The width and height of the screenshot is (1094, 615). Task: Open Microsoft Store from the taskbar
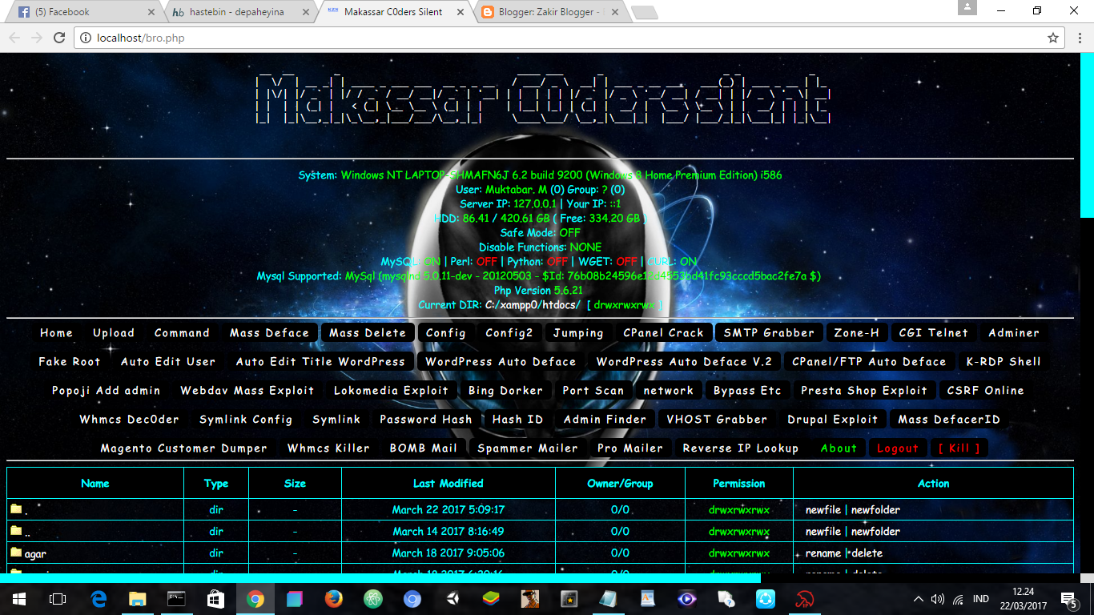215,598
